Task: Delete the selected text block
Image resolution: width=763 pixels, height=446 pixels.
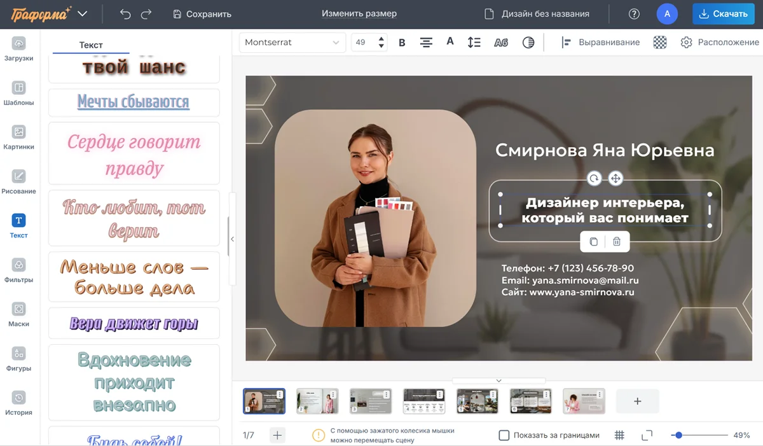Action: coord(617,242)
